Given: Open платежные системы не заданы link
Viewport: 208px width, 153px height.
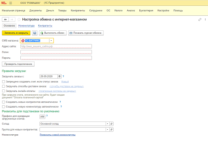Looking at the screenshot, I should click(57, 91).
